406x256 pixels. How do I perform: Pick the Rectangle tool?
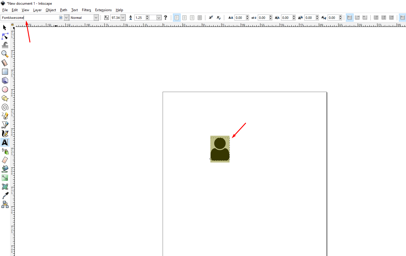pyautogui.click(x=5, y=72)
